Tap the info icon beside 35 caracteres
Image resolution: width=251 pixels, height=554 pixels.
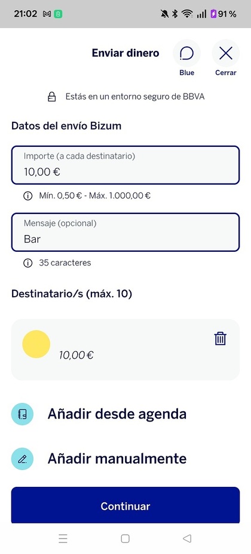coord(27,263)
